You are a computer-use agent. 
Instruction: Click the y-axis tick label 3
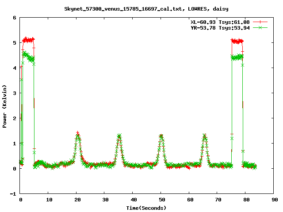[15, 93]
